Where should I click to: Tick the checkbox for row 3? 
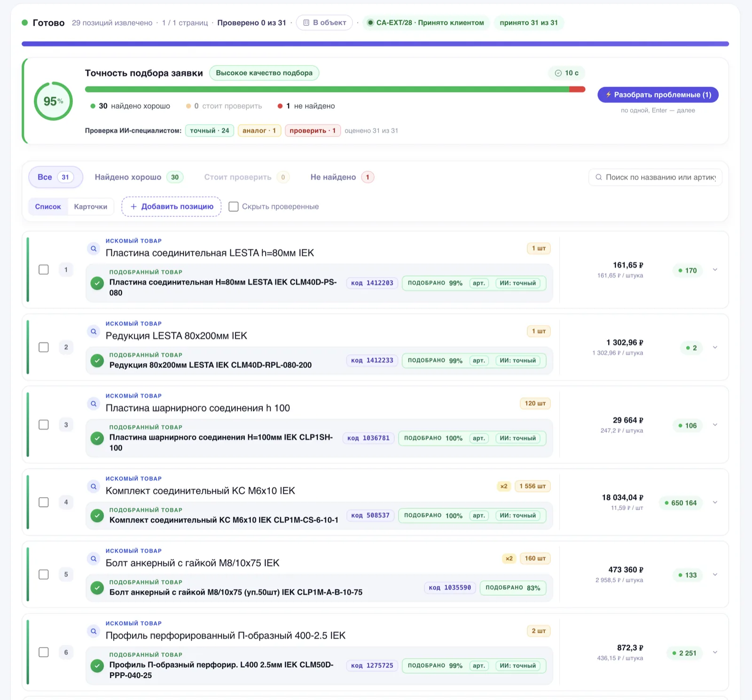[x=44, y=425]
